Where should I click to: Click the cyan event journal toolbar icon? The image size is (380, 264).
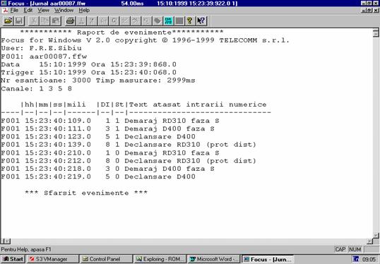[168, 21]
